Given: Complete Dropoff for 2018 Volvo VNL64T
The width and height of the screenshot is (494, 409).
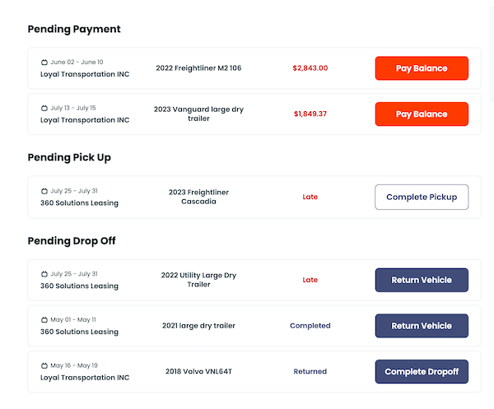Looking at the screenshot, I should [x=422, y=371].
